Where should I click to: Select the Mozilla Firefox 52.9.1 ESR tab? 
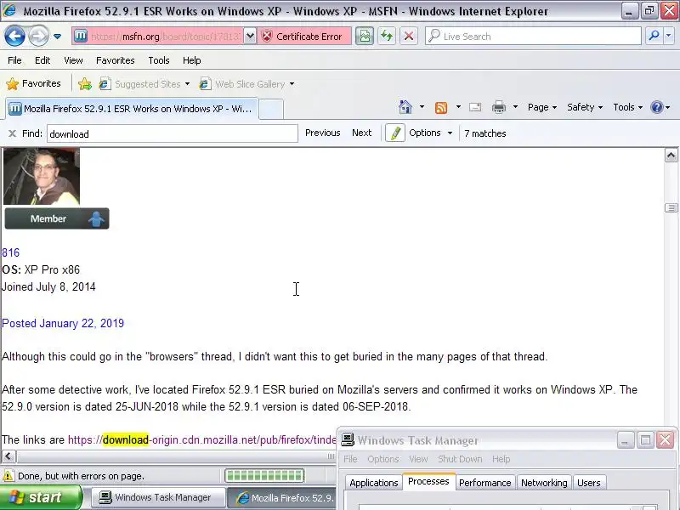(x=132, y=109)
